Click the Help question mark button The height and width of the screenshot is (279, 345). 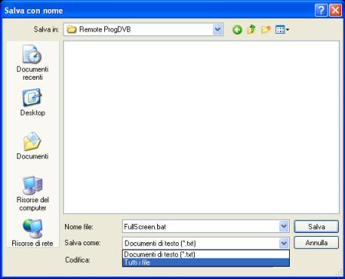click(x=321, y=11)
